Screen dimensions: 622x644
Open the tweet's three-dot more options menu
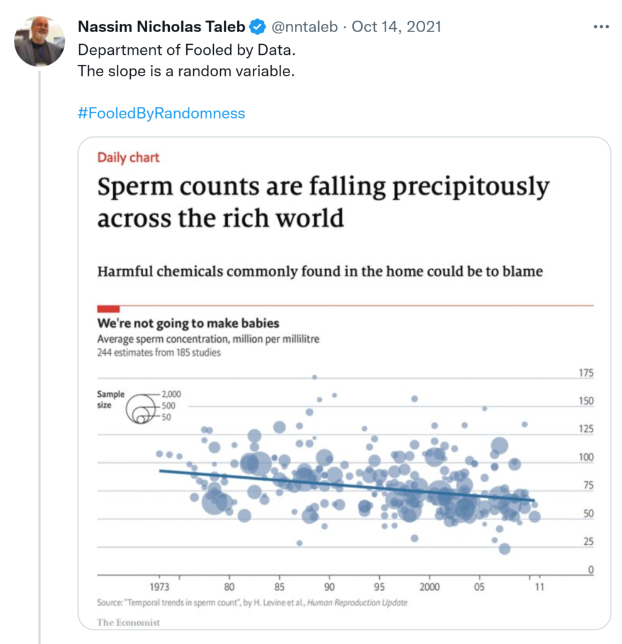(x=601, y=27)
